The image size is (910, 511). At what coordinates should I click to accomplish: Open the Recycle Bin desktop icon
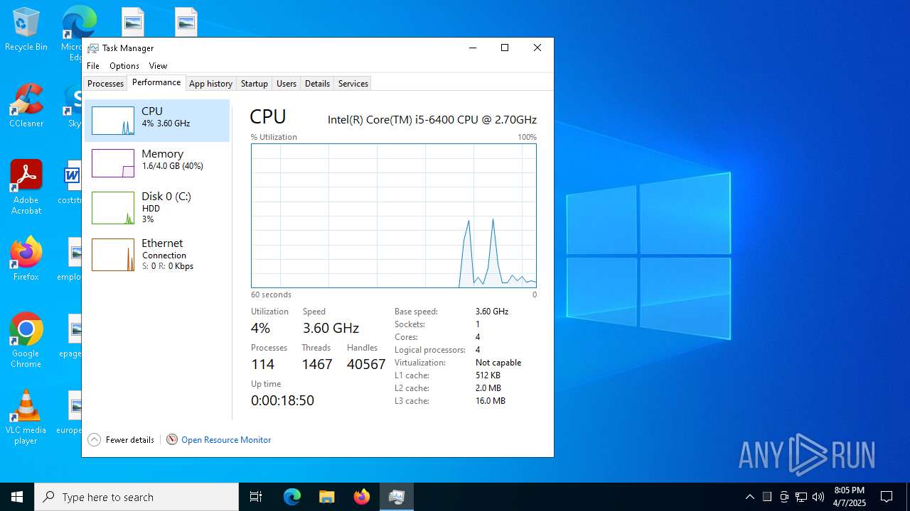tap(26, 30)
